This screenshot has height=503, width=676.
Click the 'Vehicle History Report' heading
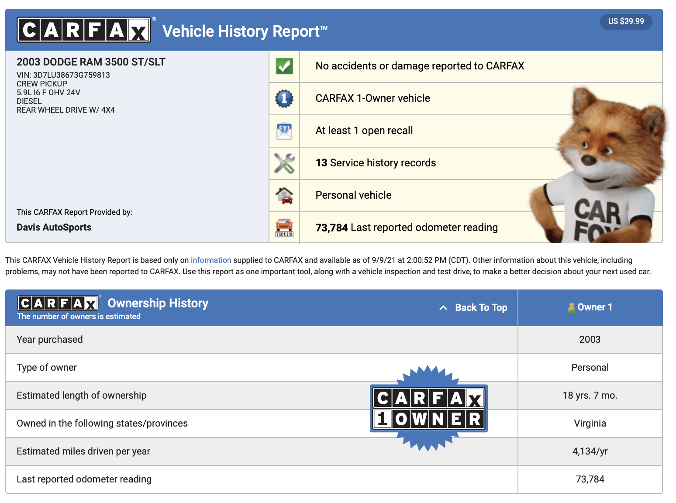pyautogui.click(x=245, y=31)
